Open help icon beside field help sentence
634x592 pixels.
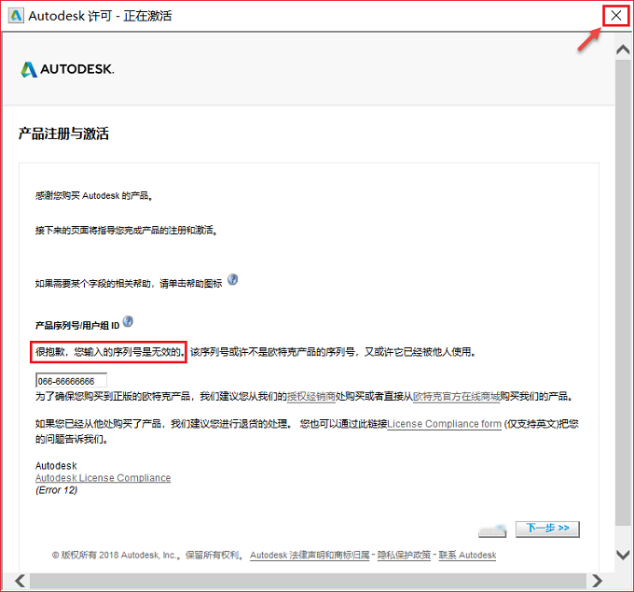(x=232, y=279)
